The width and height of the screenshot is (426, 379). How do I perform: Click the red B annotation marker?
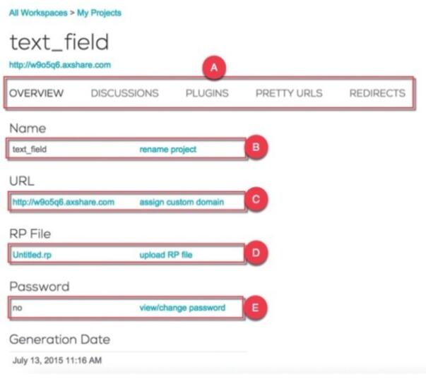(x=256, y=147)
